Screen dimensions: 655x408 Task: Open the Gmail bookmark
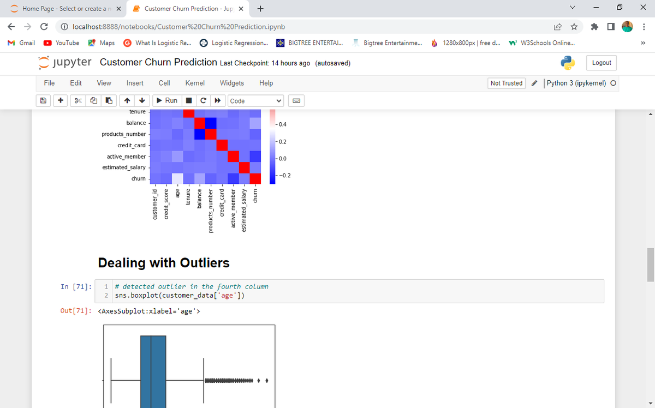pos(21,43)
